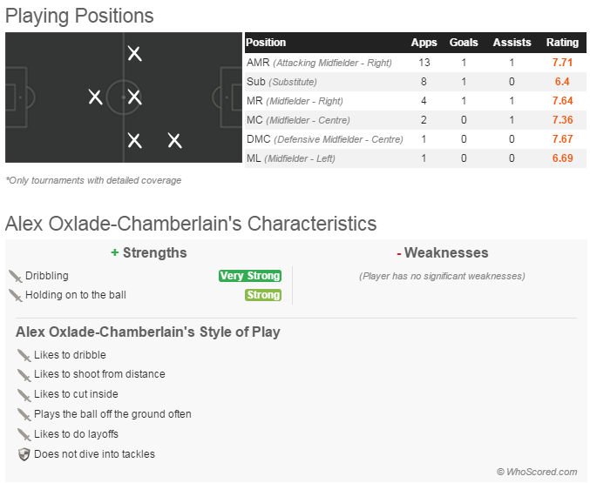Click the sword icon beside Holding on to the ball

point(15,295)
